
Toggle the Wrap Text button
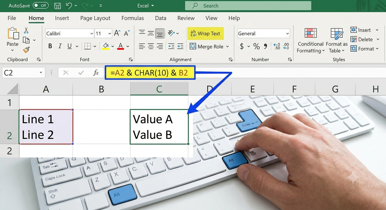point(205,33)
